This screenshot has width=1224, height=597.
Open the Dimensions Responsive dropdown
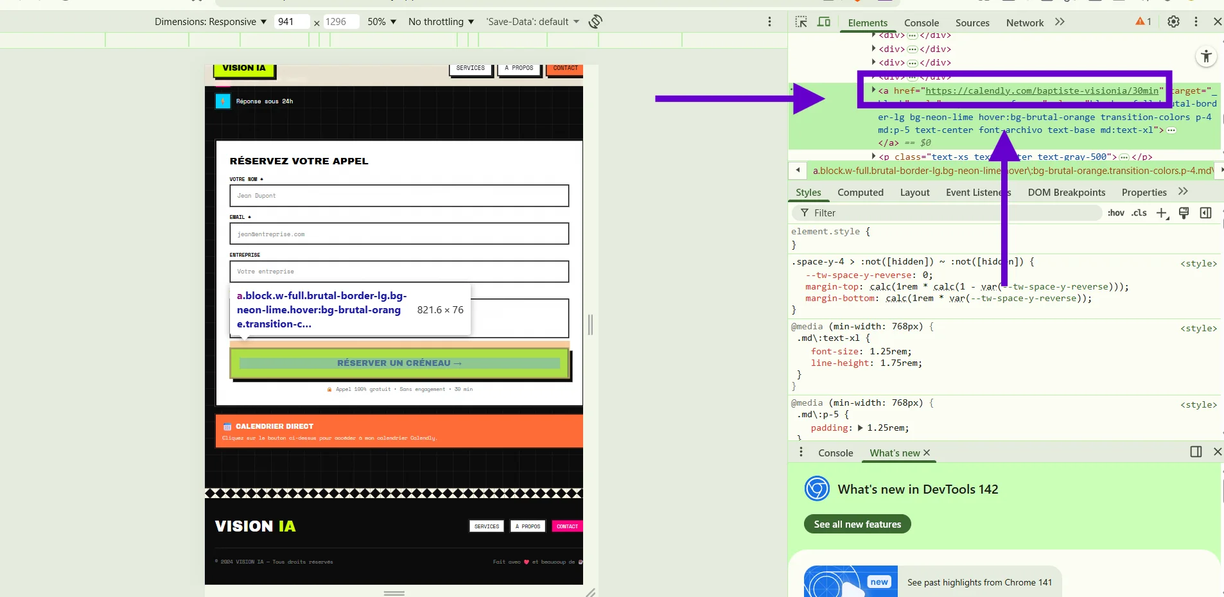(x=211, y=22)
